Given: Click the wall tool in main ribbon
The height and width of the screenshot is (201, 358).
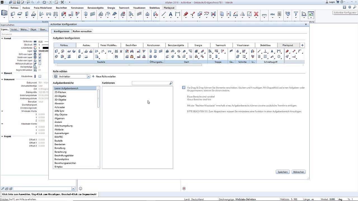Looking at the screenshot, I should point(13,14).
